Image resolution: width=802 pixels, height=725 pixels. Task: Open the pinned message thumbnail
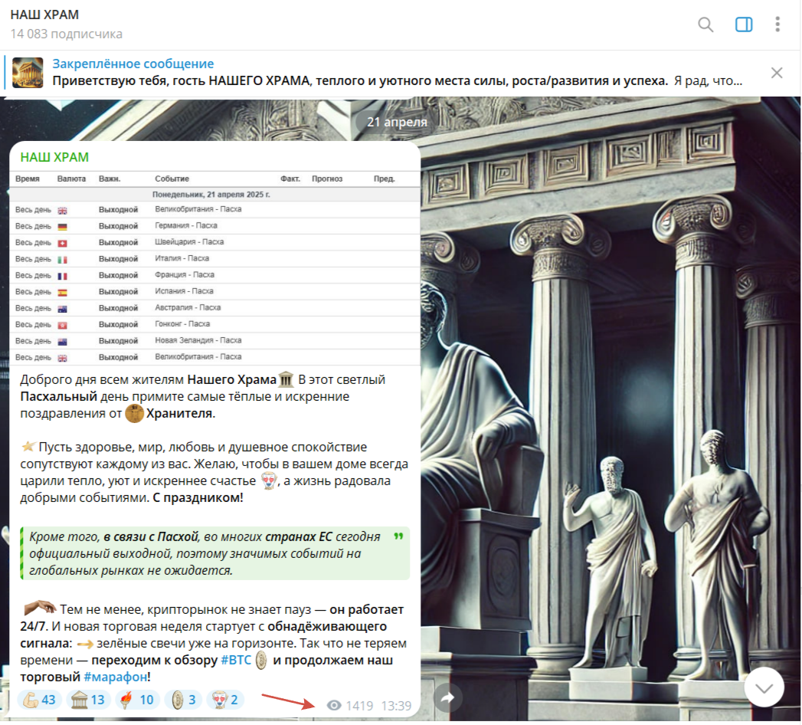(x=28, y=73)
